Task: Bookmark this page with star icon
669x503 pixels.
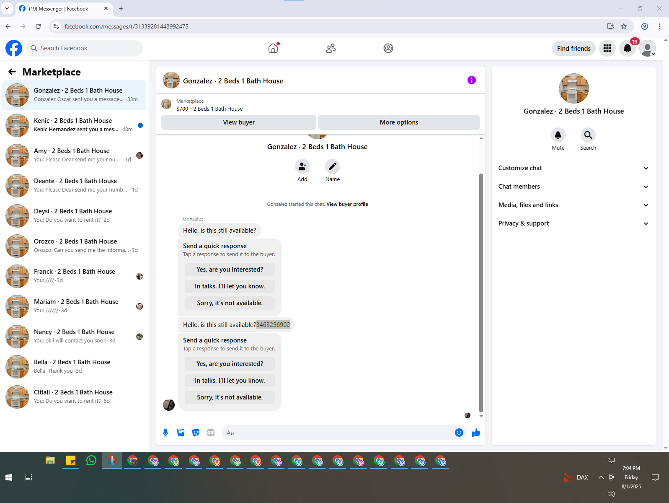Action: [x=624, y=26]
